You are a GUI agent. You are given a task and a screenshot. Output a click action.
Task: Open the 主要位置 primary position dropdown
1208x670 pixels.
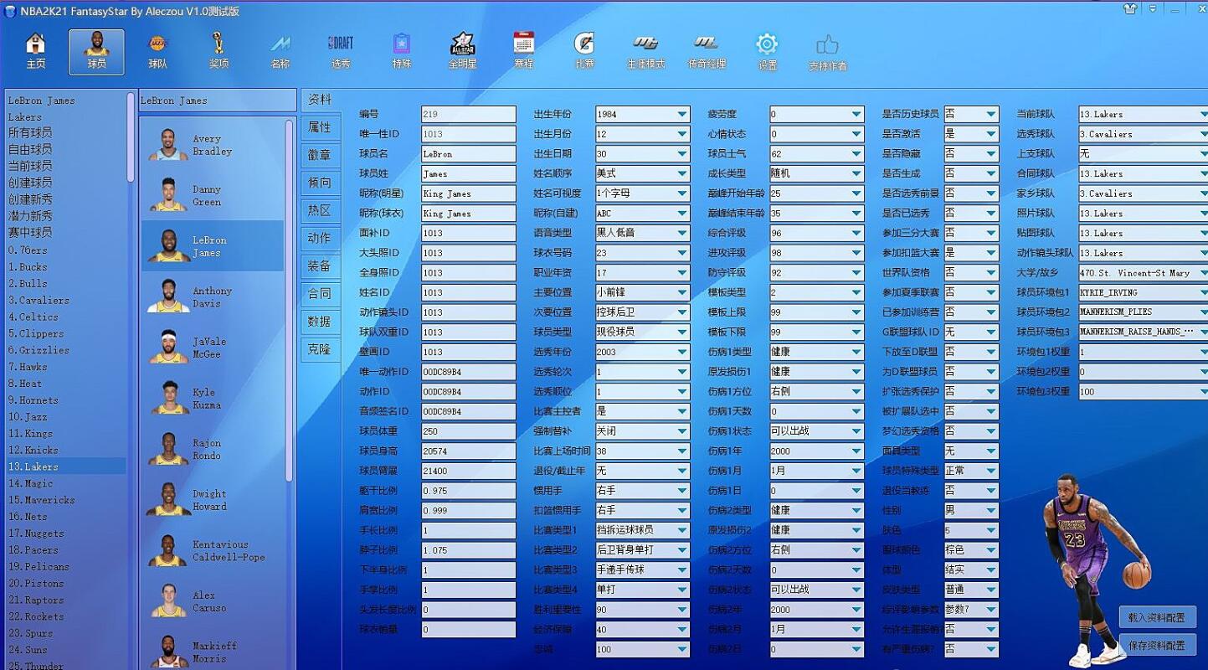pos(642,292)
